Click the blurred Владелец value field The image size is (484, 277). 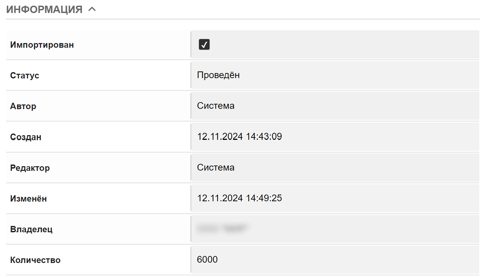click(x=335, y=229)
